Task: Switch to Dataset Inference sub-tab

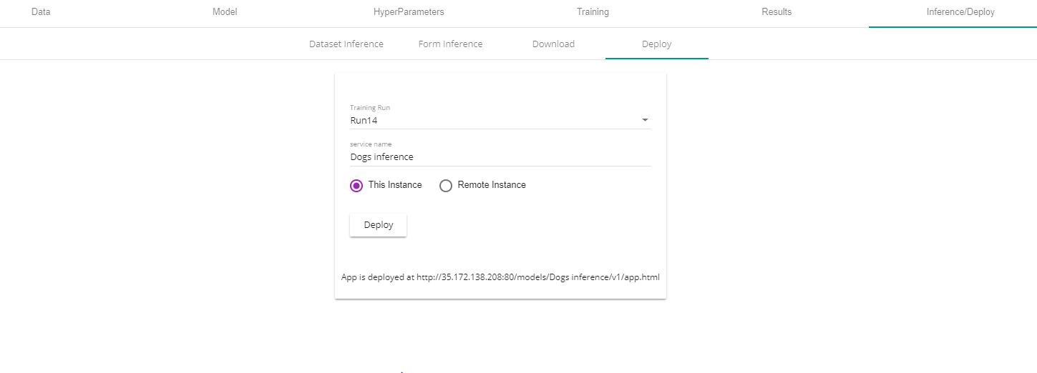Action: coord(346,44)
